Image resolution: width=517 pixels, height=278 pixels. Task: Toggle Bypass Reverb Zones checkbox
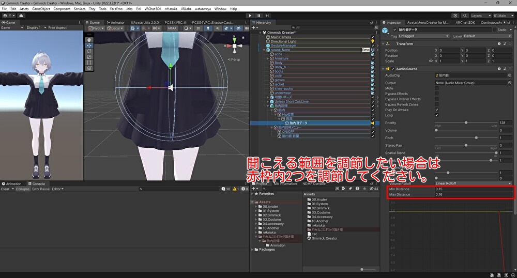point(437,104)
